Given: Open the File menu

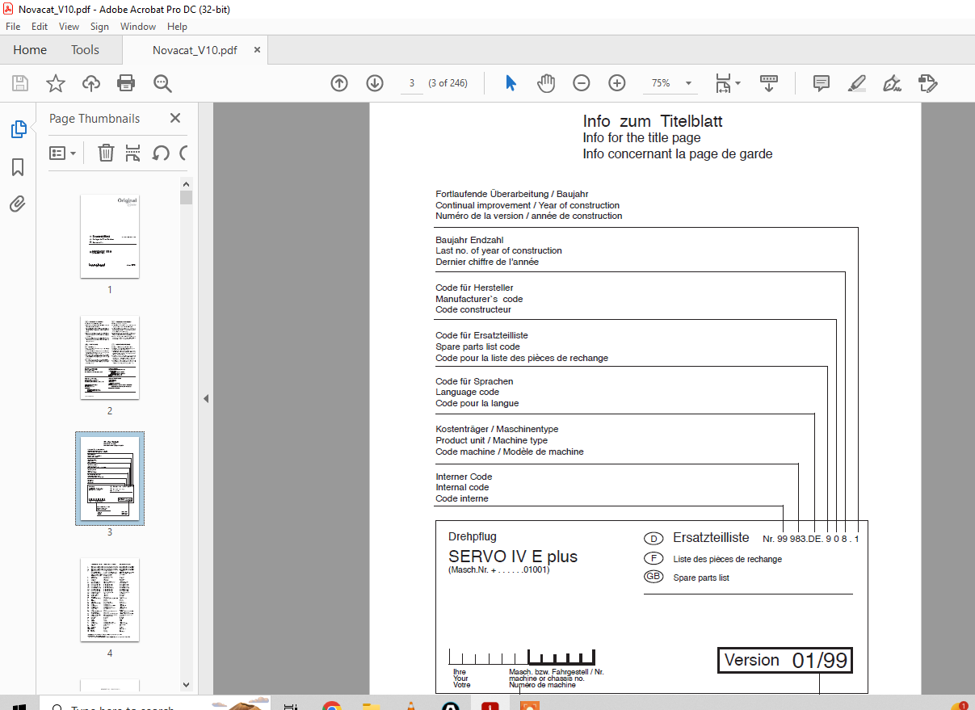Looking at the screenshot, I should [x=13, y=27].
